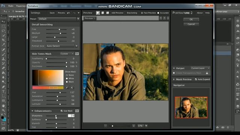Open Settings panel options arrow menu
This screenshot has height=135, width=240.
[78, 13]
